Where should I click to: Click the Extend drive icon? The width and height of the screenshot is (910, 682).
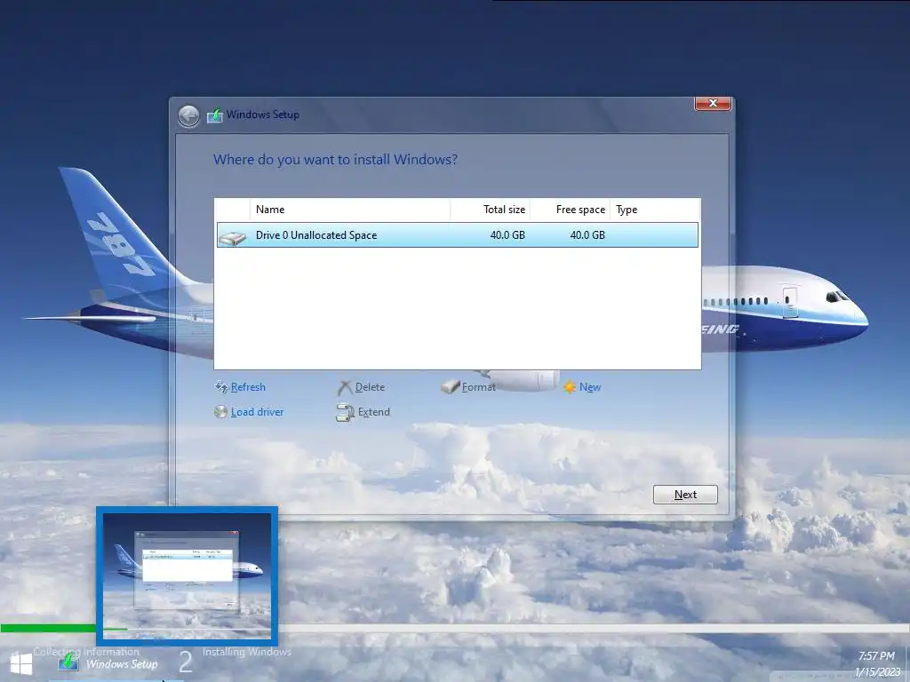pos(346,412)
